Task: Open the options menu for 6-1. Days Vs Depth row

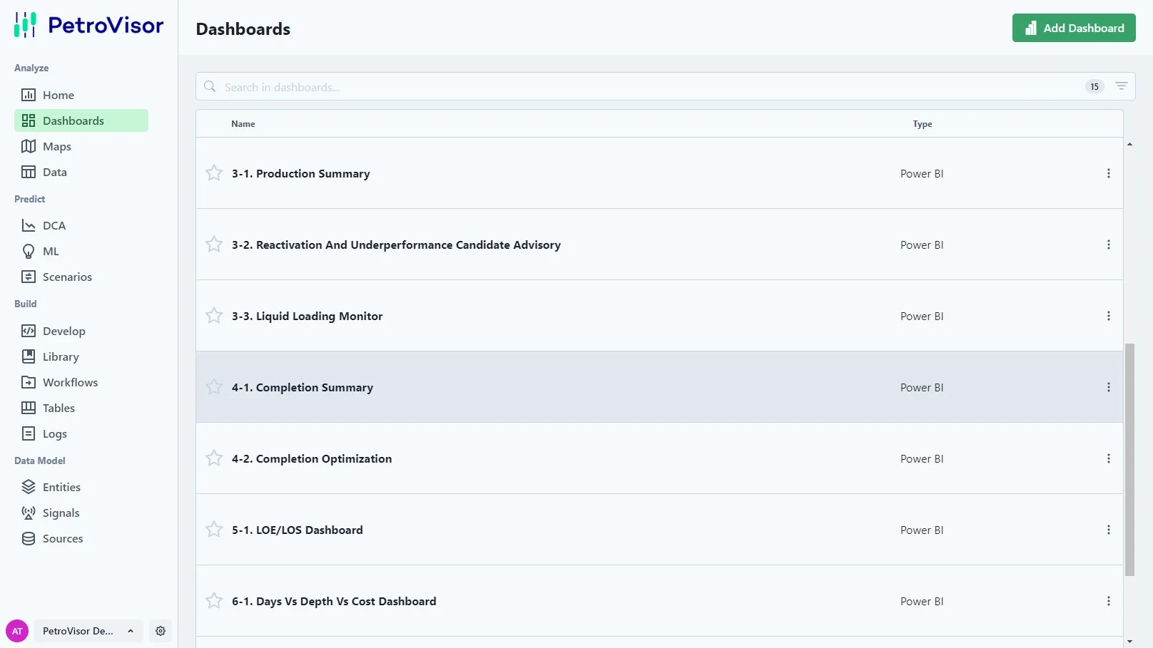Action: point(1109,601)
